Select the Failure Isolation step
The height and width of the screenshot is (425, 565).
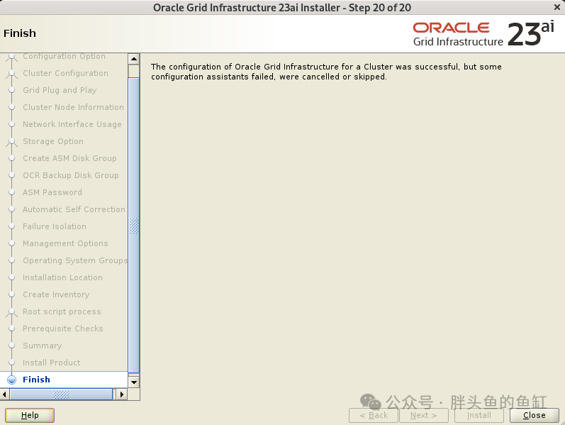tap(55, 226)
